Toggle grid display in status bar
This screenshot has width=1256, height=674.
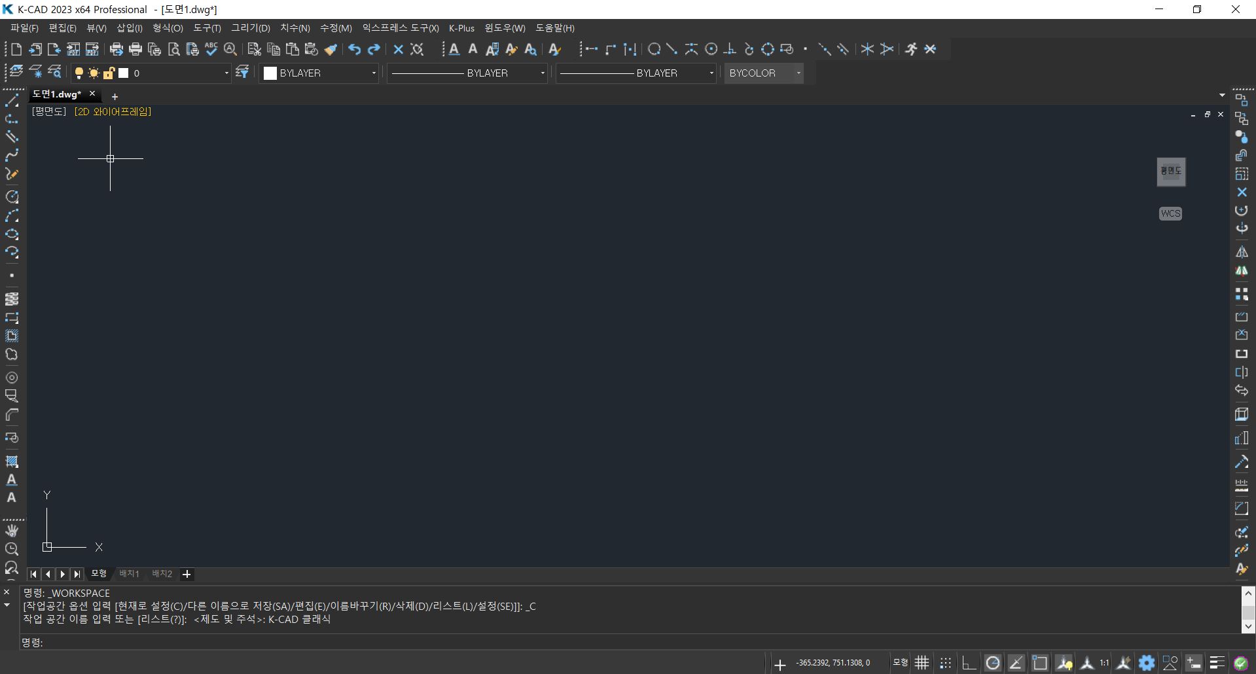click(x=922, y=663)
